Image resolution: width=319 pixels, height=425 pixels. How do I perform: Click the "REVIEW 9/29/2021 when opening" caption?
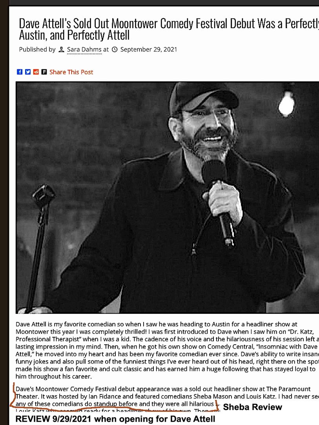click(x=115, y=419)
